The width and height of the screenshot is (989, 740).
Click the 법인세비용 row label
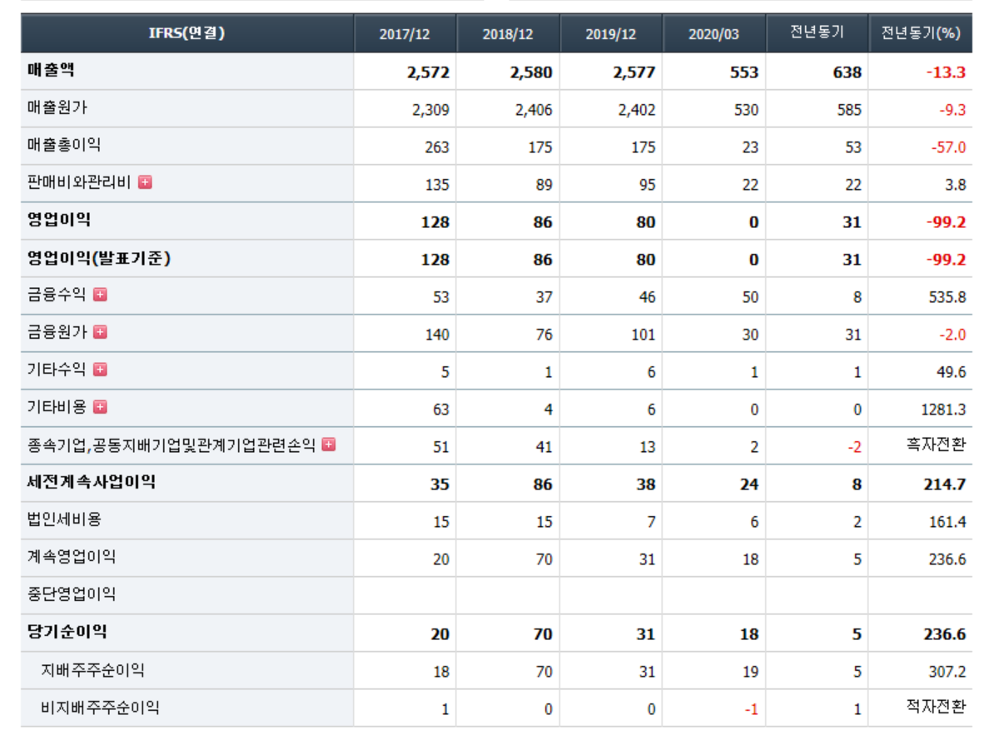coord(64,519)
